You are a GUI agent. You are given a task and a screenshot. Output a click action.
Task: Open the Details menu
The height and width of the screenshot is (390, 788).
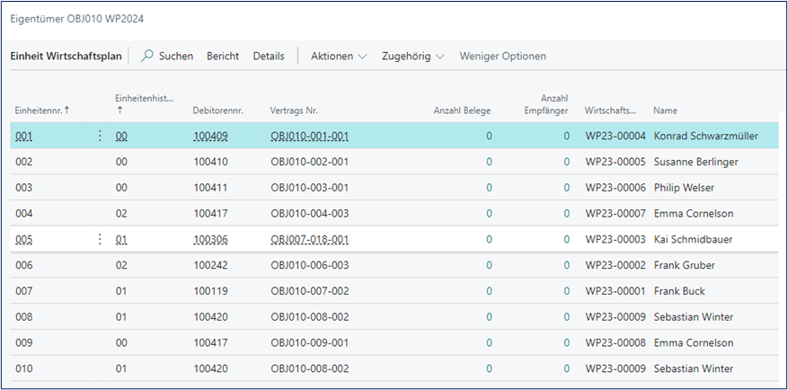click(268, 56)
